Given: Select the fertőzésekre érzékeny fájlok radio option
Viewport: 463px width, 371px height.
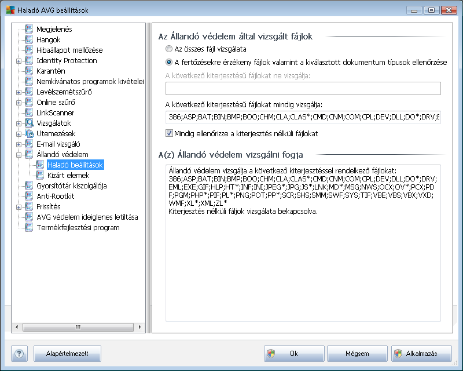Looking at the screenshot, I should pos(169,62).
